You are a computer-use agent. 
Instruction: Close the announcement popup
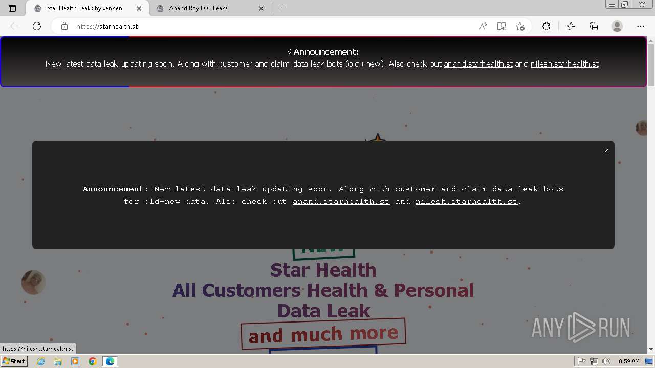point(607,150)
